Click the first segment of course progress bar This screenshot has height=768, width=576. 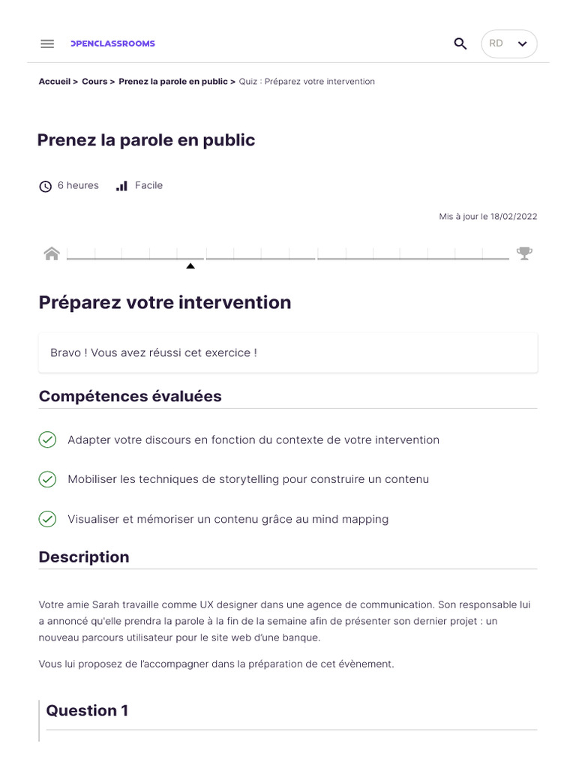(135, 258)
